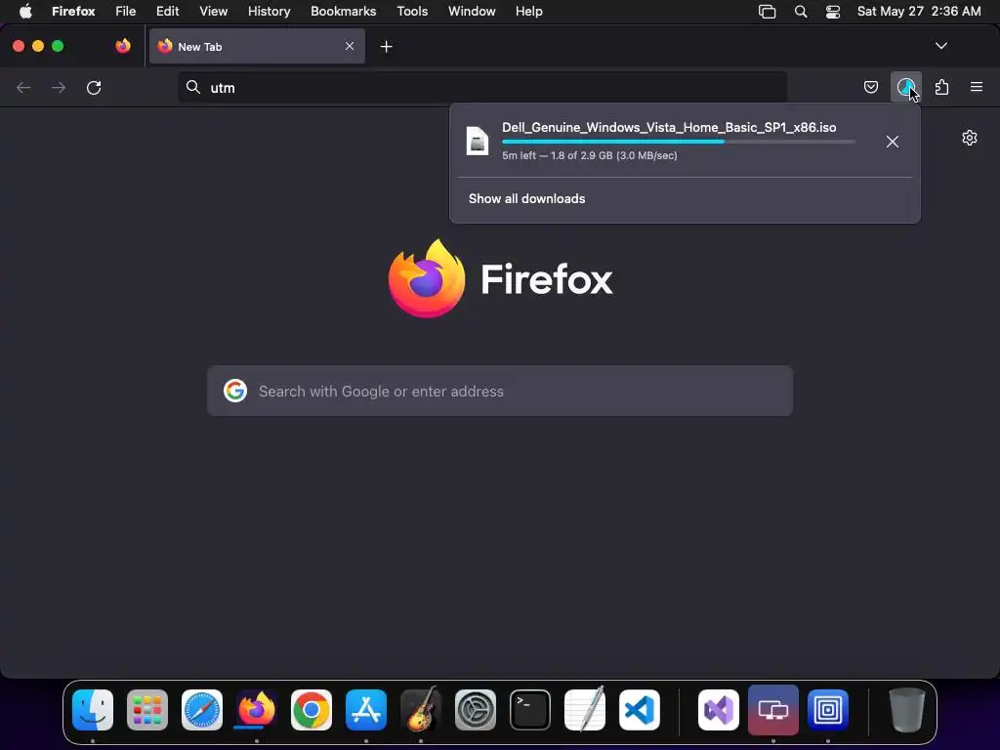
Task: Open App Store from the Dock
Action: click(366, 710)
